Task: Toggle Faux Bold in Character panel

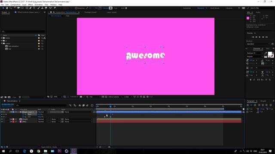Action: point(251,80)
